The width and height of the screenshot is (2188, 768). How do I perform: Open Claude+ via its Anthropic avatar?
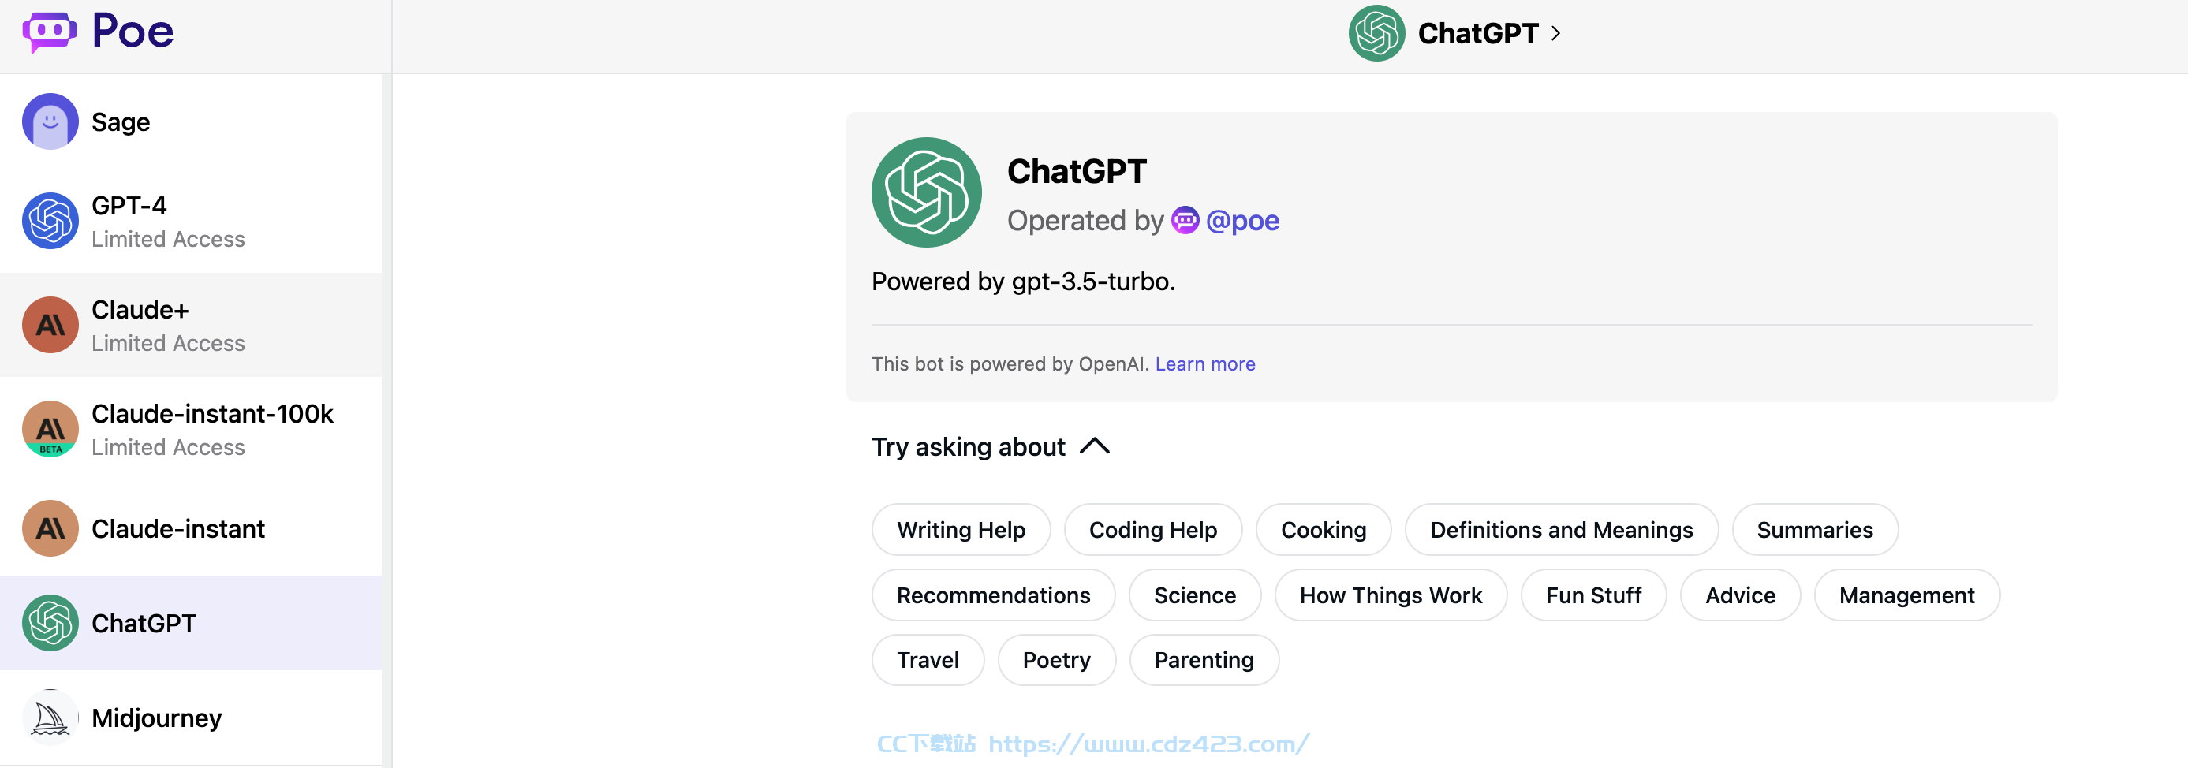pyautogui.click(x=50, y=325)
